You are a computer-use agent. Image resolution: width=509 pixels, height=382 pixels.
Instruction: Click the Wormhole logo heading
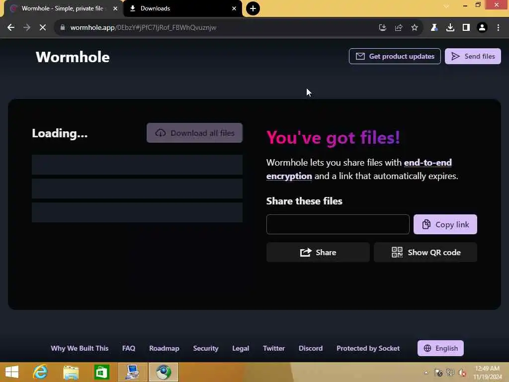click(x=73, y=57)
